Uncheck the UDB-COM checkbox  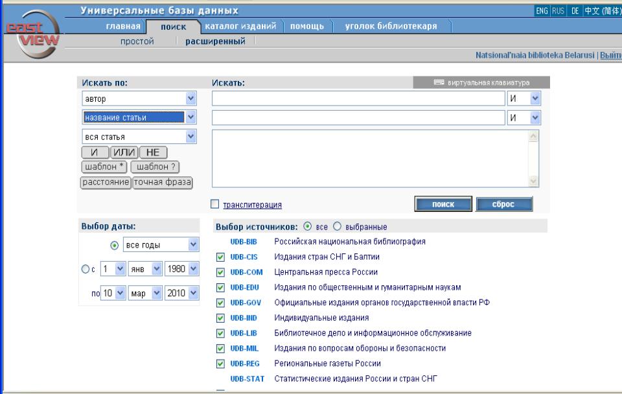click(220, 272)
